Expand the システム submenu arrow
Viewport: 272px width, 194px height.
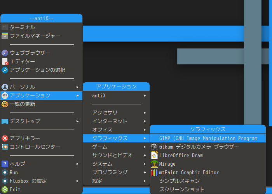tap(145, 164)
